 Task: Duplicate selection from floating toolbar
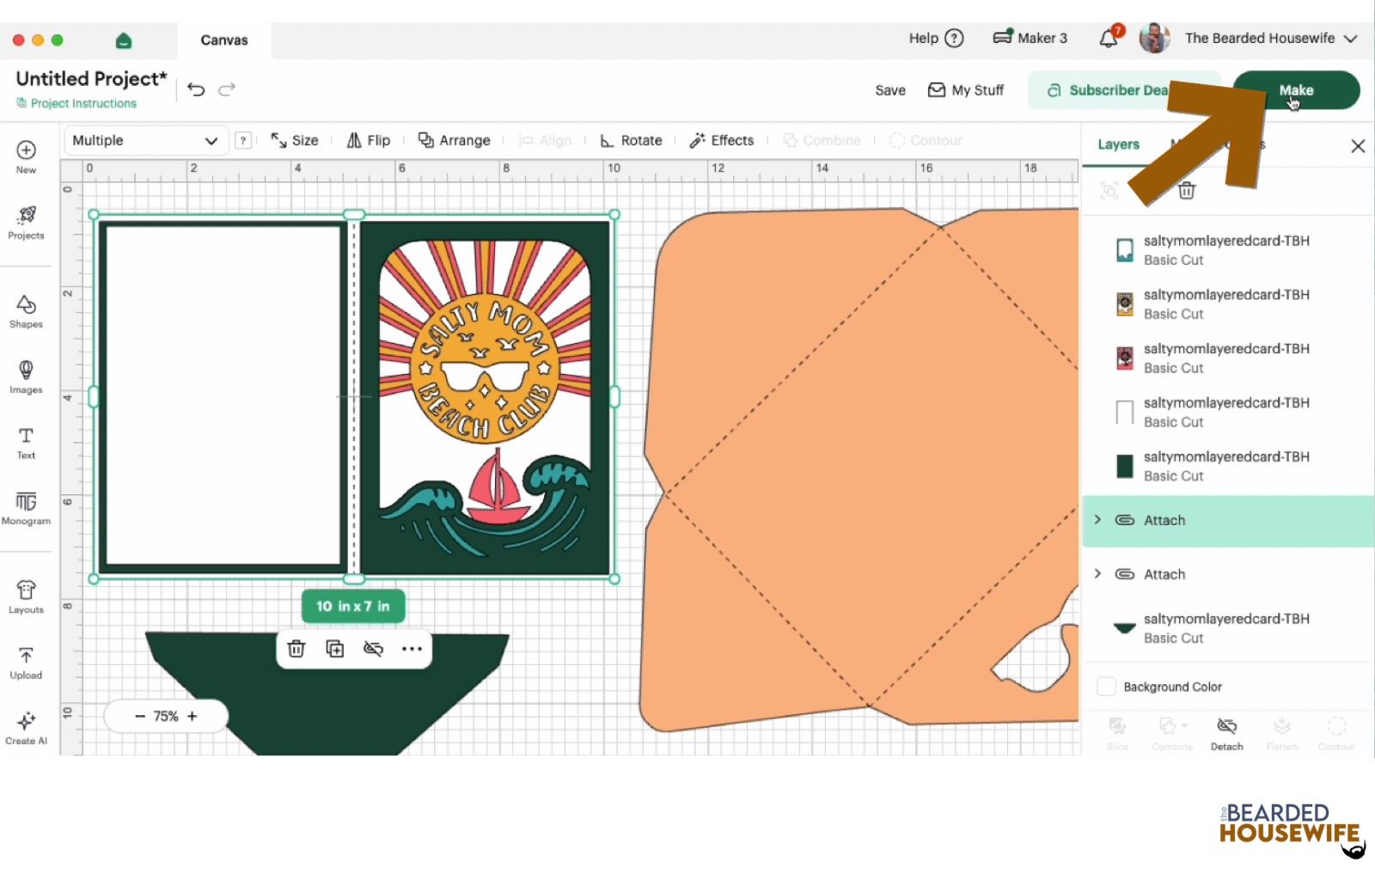335,649
